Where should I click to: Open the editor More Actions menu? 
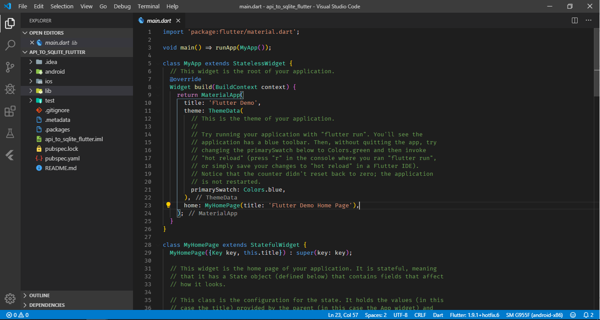tap(588, 21)
